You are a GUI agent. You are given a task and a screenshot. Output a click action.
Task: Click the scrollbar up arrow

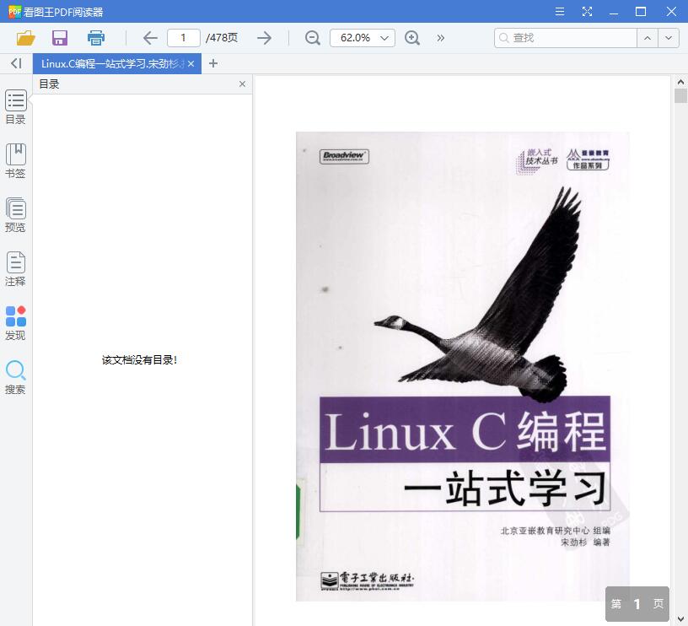click(x=680, y=82)
